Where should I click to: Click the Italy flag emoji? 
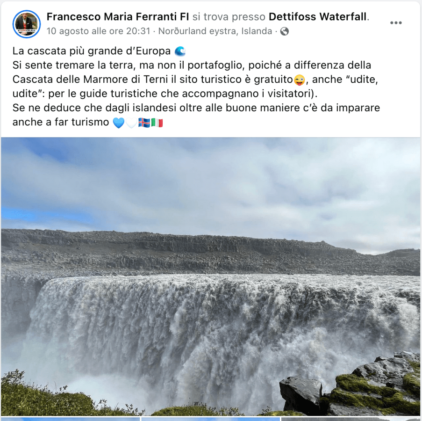click(x=157, y=123)
